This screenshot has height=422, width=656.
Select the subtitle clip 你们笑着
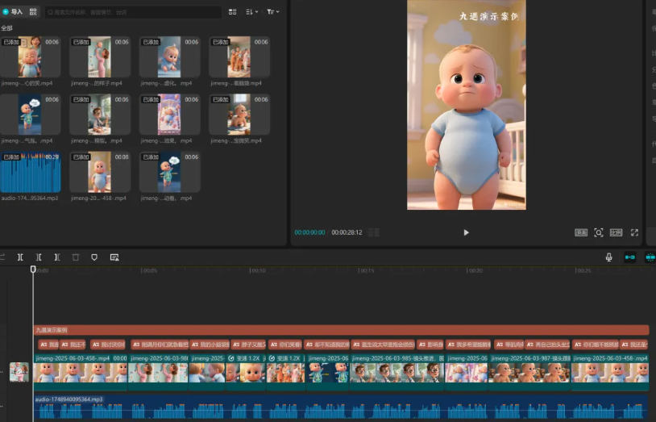[285, 345]
